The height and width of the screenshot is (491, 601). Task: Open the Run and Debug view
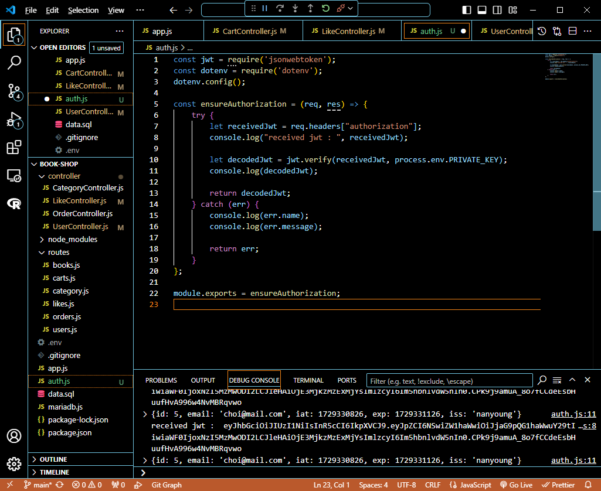tap(14, 120)
